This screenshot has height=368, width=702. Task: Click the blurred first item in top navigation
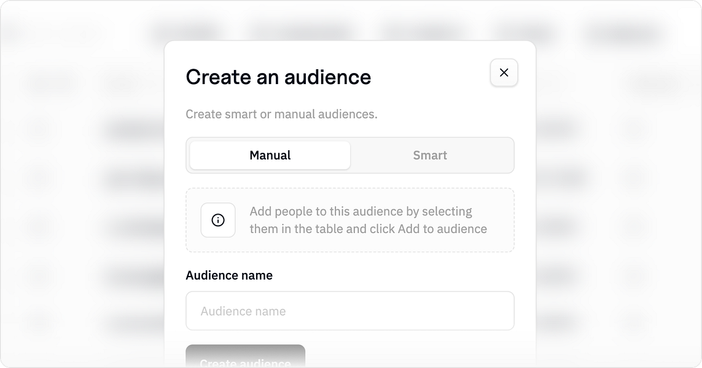click(184, 33)
